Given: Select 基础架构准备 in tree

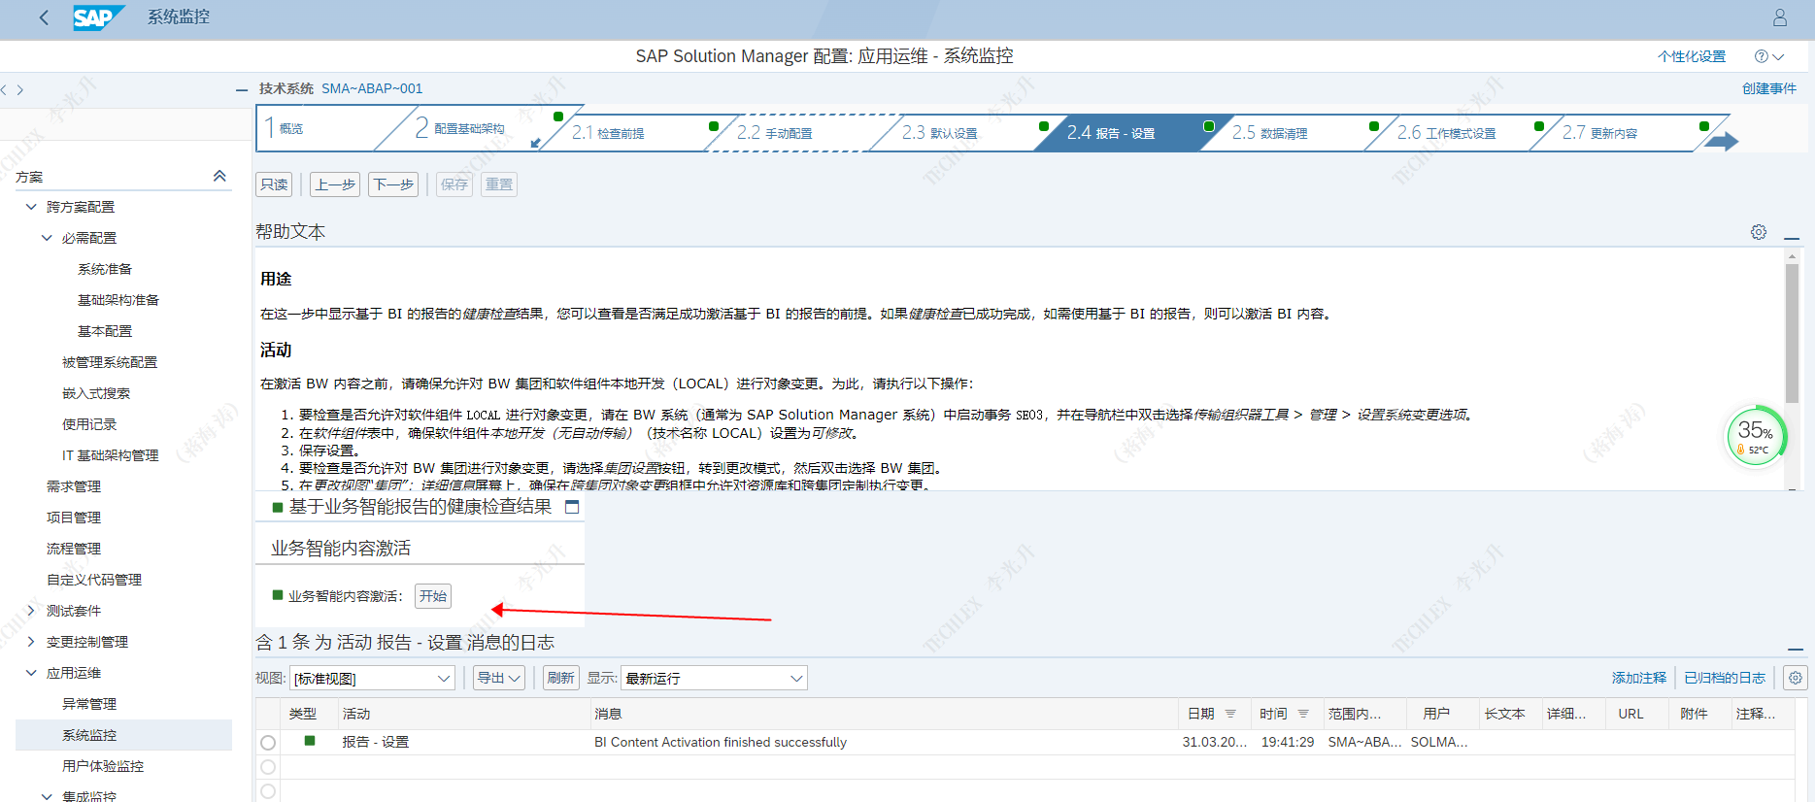Looking at the screenshot, I should pos(118,300).
